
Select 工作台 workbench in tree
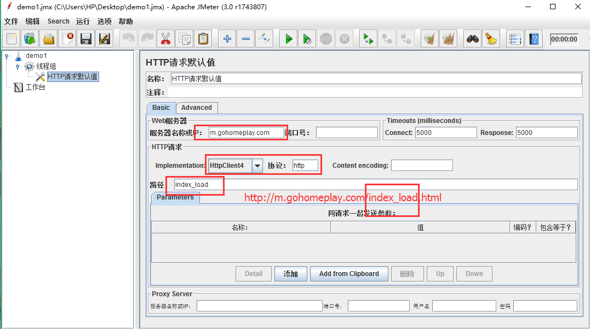[x=36, y=87]
